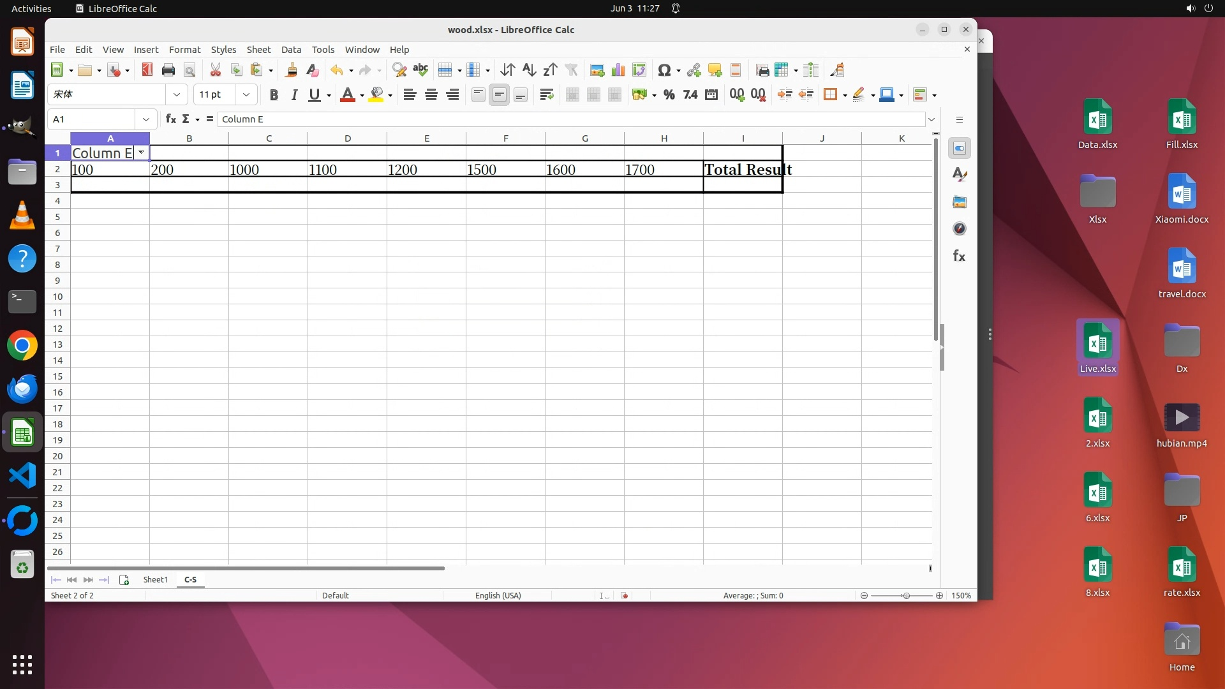1225x689 pixels.
Task: Click Format as Percent icon
Action: click(669, 95)
